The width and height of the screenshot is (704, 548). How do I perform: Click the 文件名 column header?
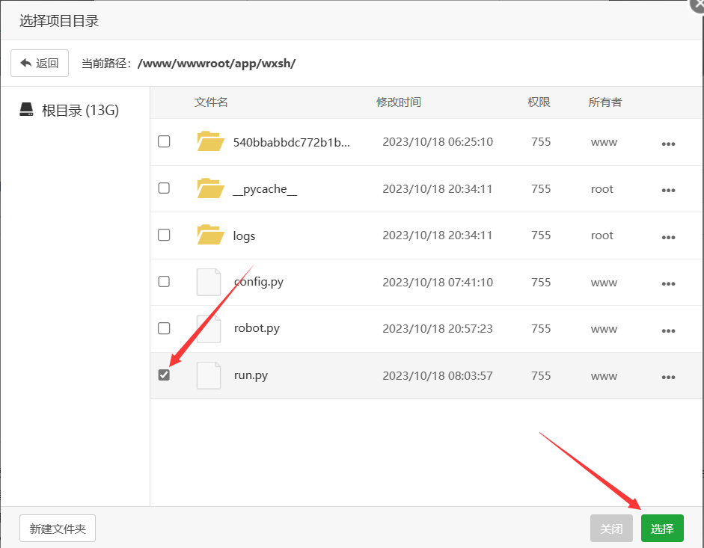click(210, 102)
